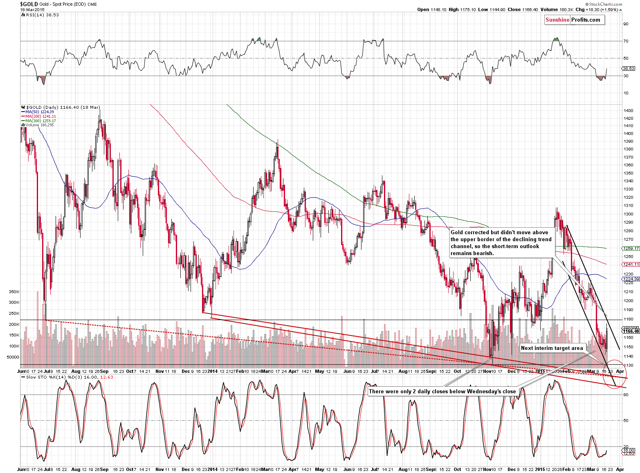
Task: Click the RSI axis level 70 label
Action: point(626,41)
